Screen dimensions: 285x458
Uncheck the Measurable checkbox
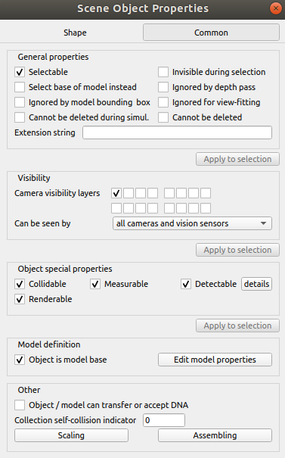[95, 284]
